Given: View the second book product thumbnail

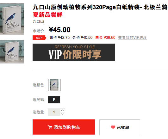Looking at the screenshot, I should (x=12, y=52).
